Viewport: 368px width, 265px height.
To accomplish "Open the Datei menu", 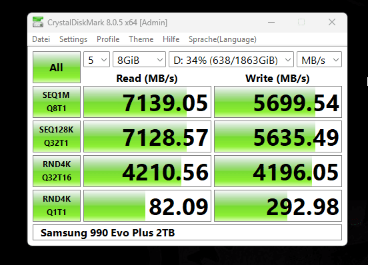I will [41, 39].
